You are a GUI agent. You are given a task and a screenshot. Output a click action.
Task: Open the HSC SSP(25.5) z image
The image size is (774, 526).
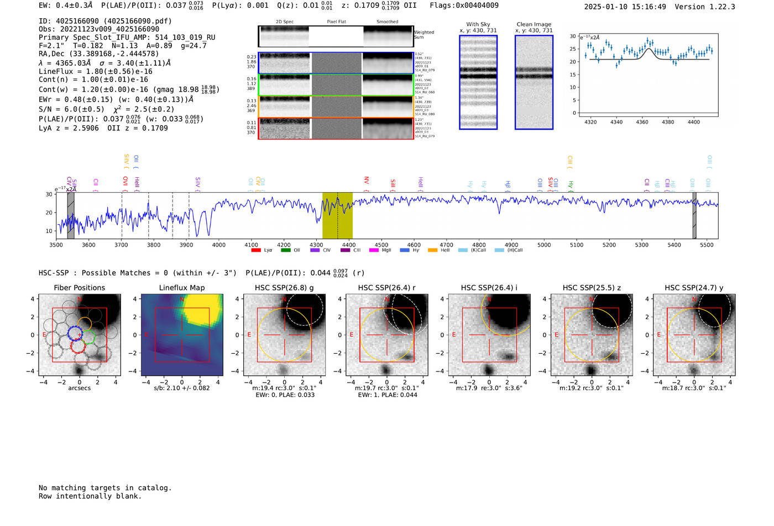[x=592, y=335]
